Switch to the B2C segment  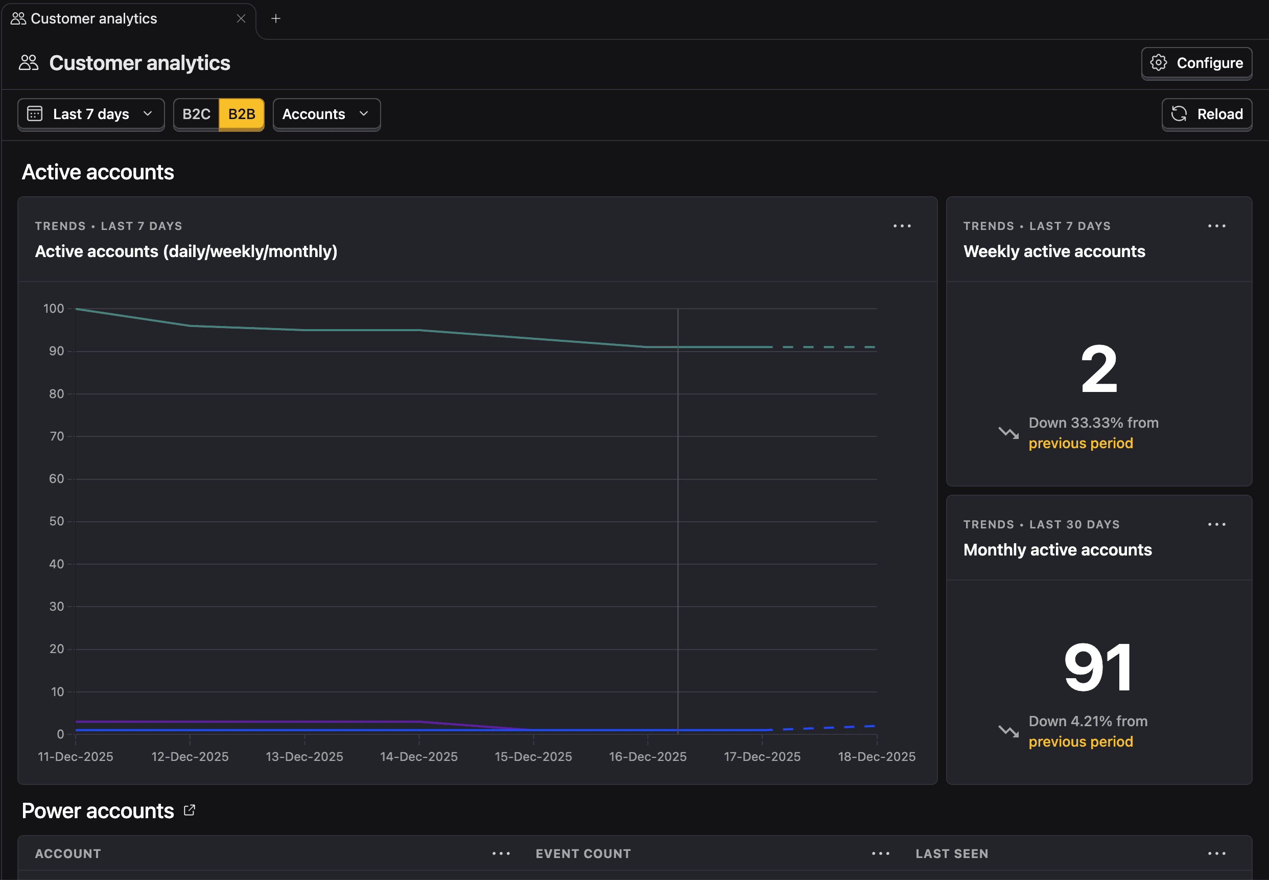[196, 114]
